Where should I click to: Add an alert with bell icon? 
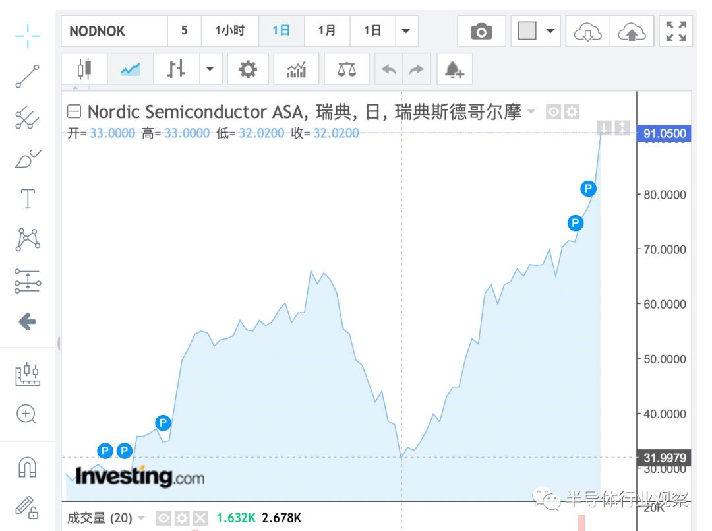click(454, 69)
